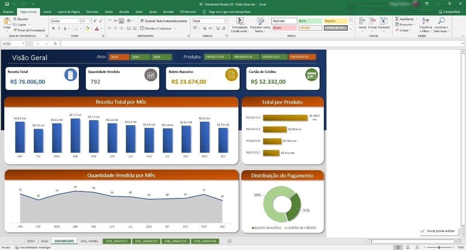Click the AutoSoma sigma icon

pos(397,19)
